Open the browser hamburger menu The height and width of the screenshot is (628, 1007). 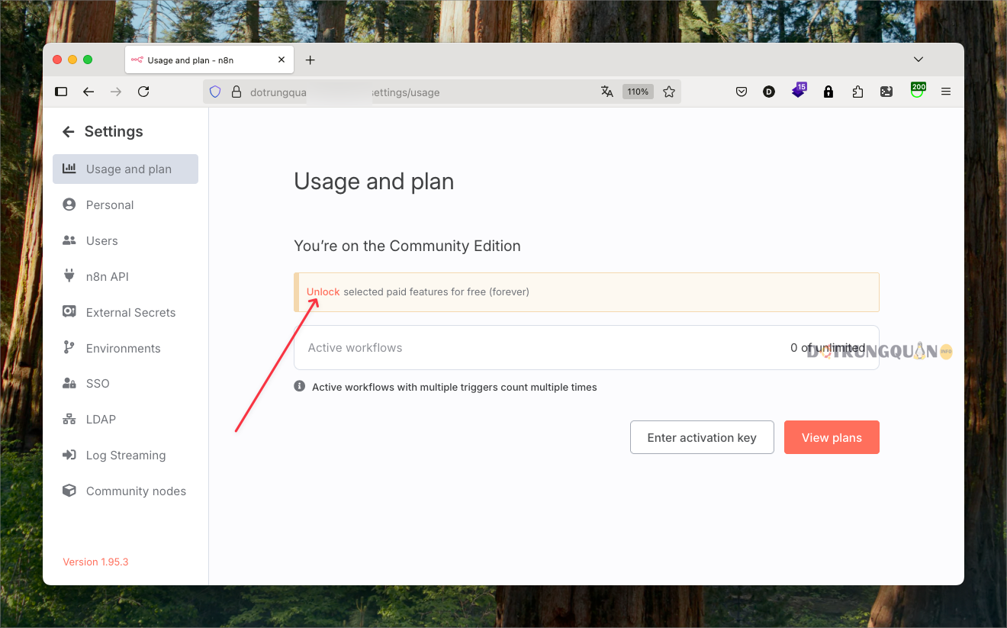pos(946,92)
